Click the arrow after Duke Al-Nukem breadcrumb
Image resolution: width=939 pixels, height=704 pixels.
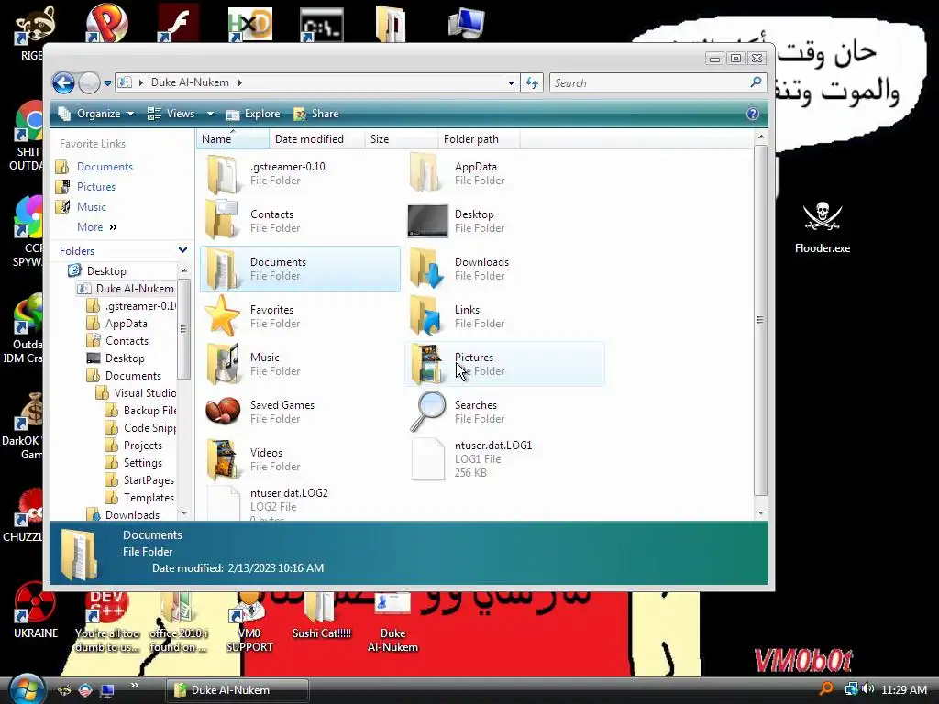click(239, 82)
